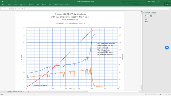Click zoom out minus button

coord(155,94)
